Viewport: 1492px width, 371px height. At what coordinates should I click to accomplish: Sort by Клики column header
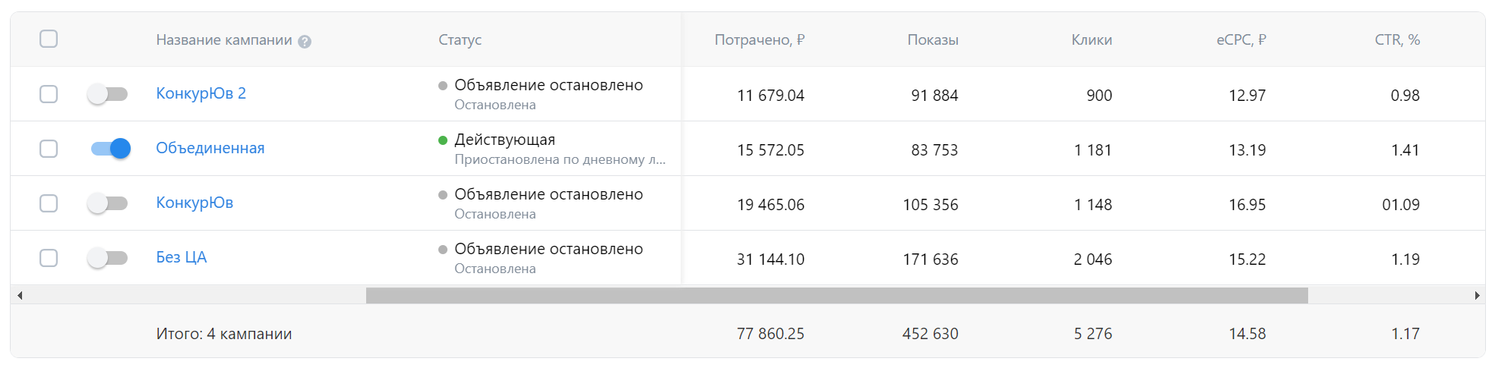click(x=1091, y=39)
